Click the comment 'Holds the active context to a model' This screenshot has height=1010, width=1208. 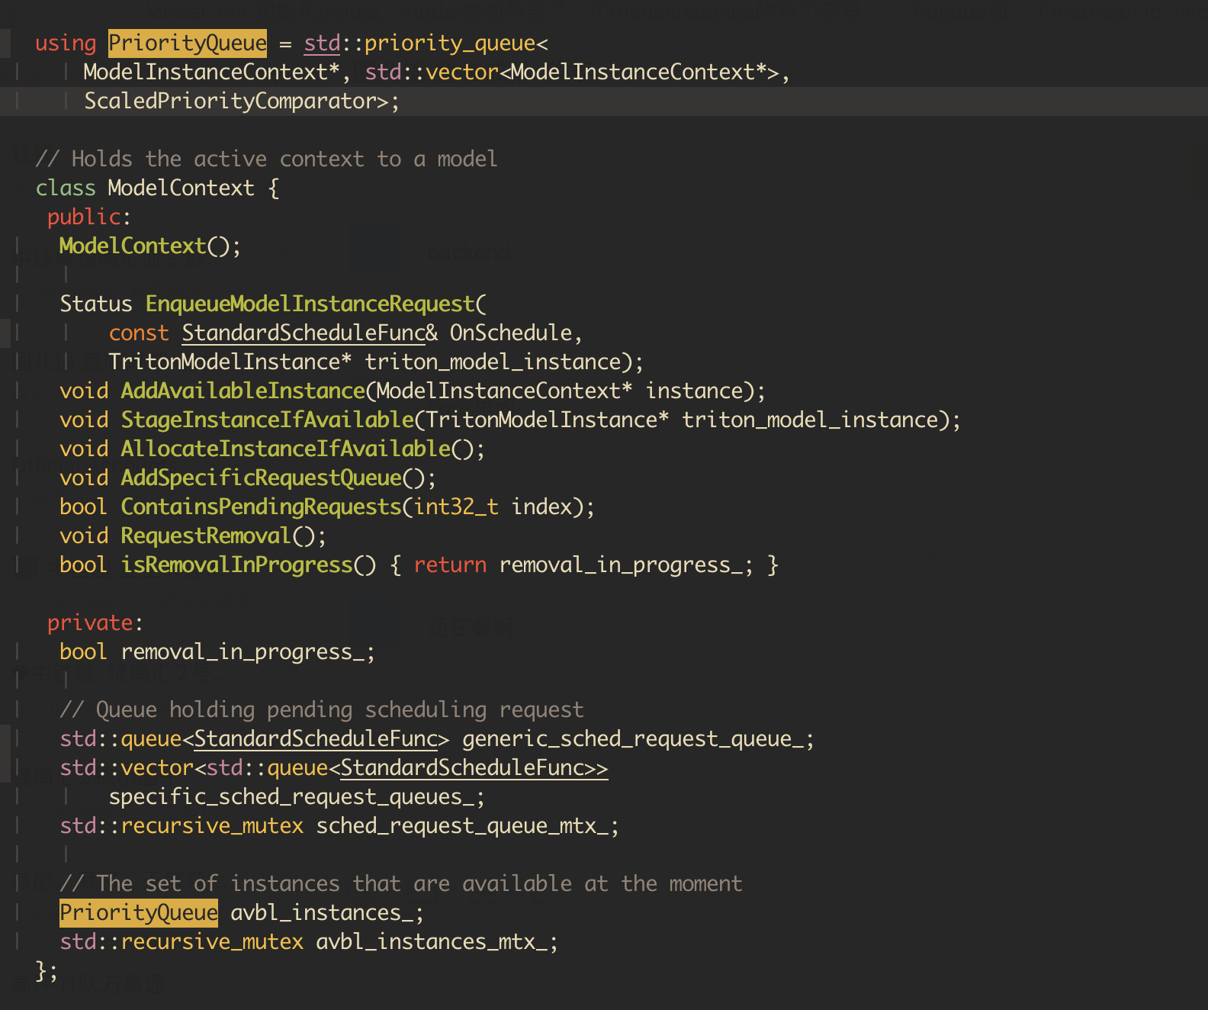[x=266, y=159]
